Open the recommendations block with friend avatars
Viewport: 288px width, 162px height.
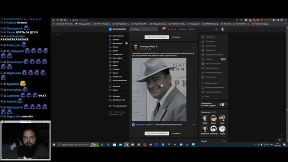coord(213,104)
